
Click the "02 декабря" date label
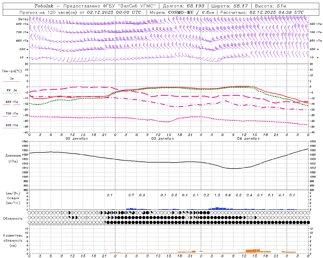(77, 139)
